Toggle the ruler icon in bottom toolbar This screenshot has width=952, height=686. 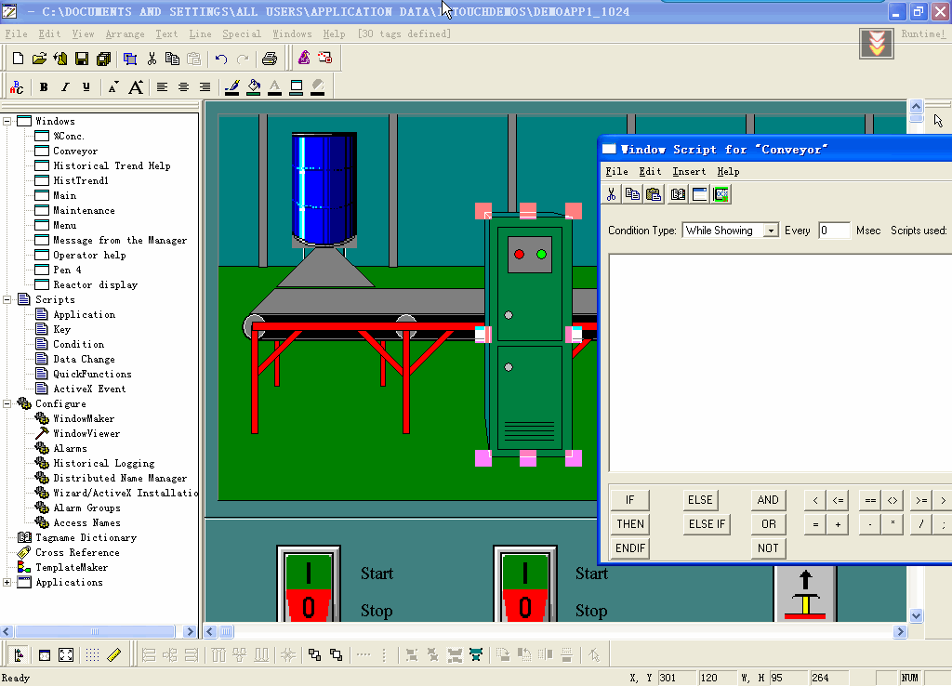click(x=114, y=655)
